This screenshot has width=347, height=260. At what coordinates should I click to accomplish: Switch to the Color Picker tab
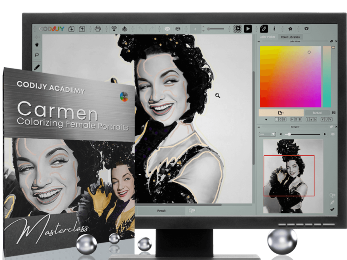click(267, 37)
